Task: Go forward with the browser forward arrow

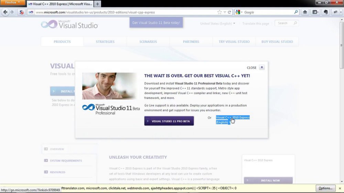Action: click(x=12, y=12)
